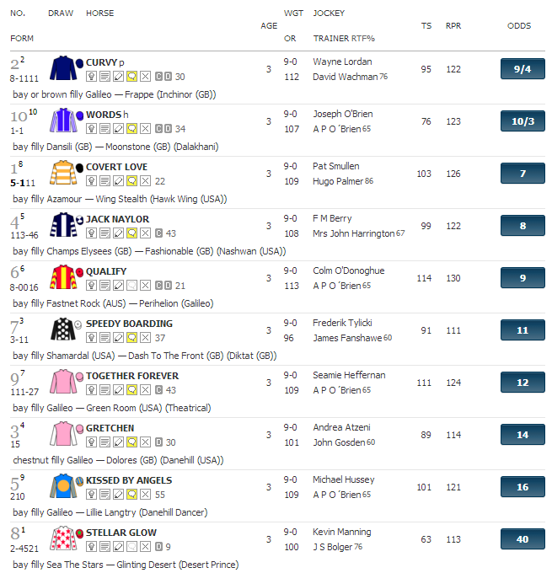Screen dimensions: 552x573
Task: Toggle the X icon under TOGETHER FOREVER
Action: click(146, 390)
